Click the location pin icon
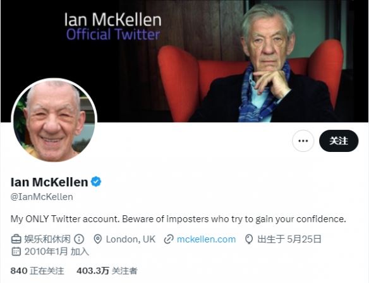369x283 pixels. (97, 239)
